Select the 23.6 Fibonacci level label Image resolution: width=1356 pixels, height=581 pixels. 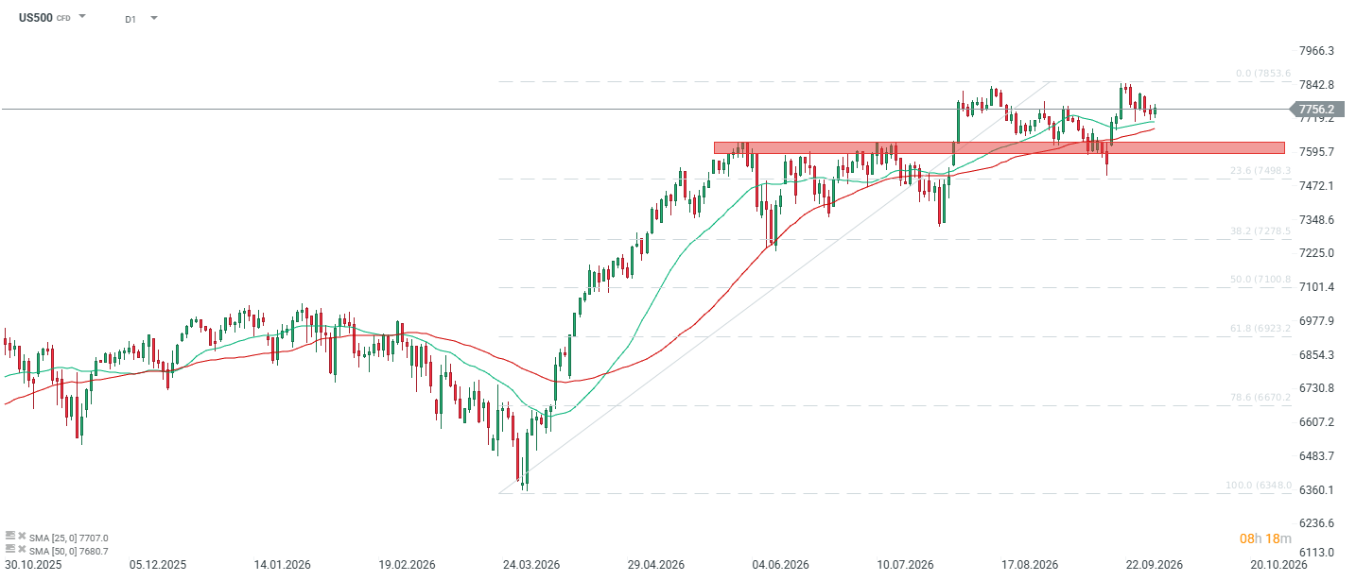[1260, 171]
